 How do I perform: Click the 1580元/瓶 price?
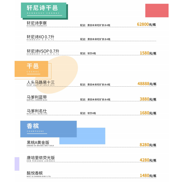(x=148, y=53)
